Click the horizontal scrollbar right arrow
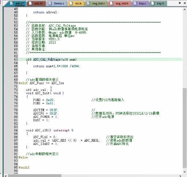187x177 pixels. tap(180, 176)
